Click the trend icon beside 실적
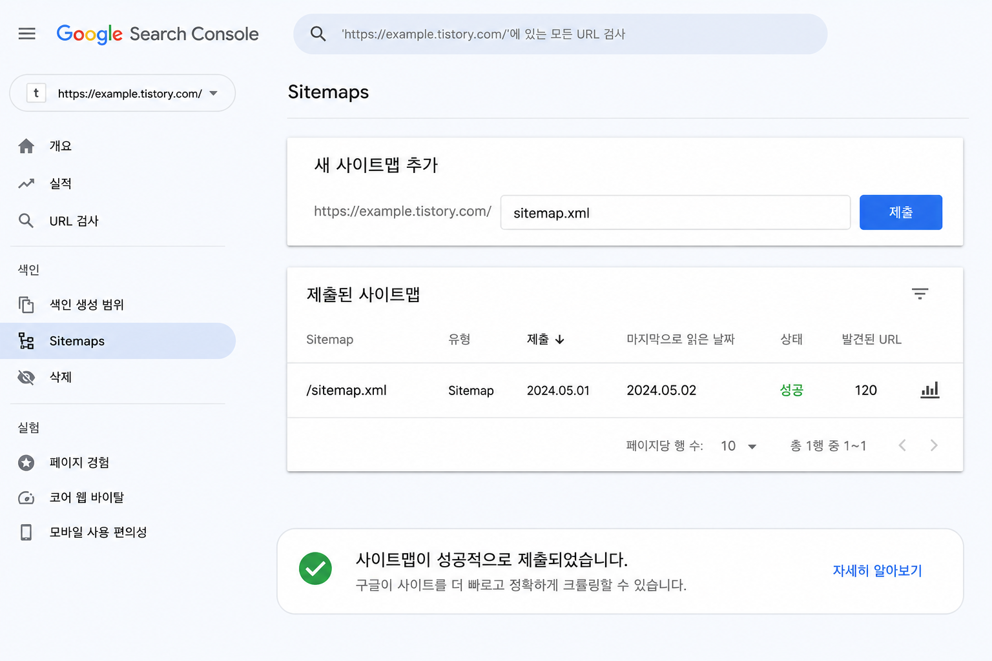Screen dimensions: 992x661 tap(26, 183)
